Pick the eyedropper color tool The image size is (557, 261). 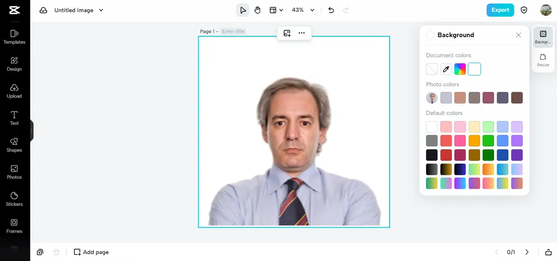click(x=446, y=69)
